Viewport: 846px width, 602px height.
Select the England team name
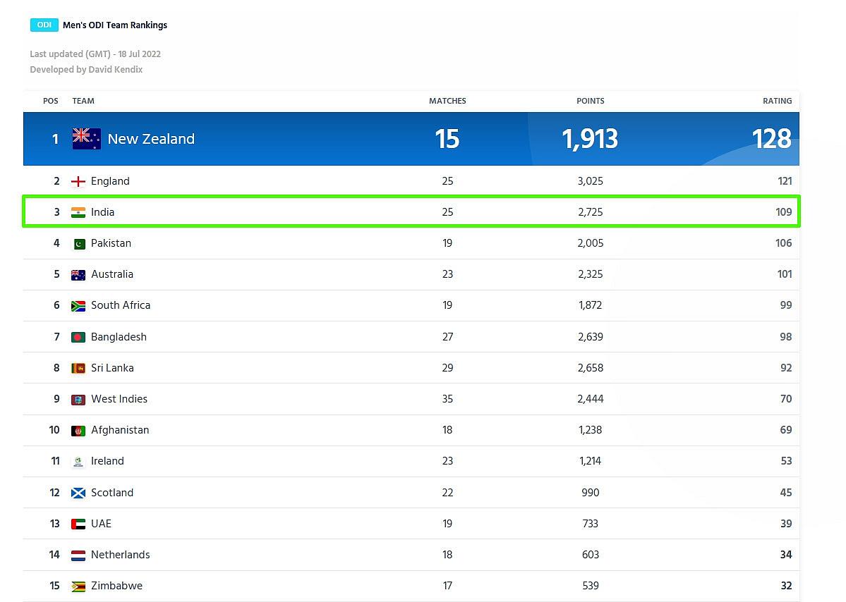pyautogui.click(x=110, y=181)
